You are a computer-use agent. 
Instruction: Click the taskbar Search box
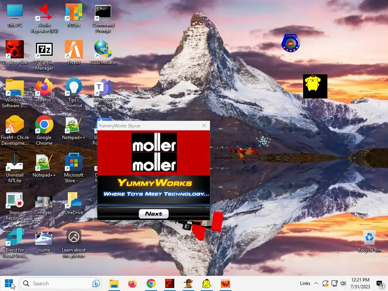pos(61,283)
